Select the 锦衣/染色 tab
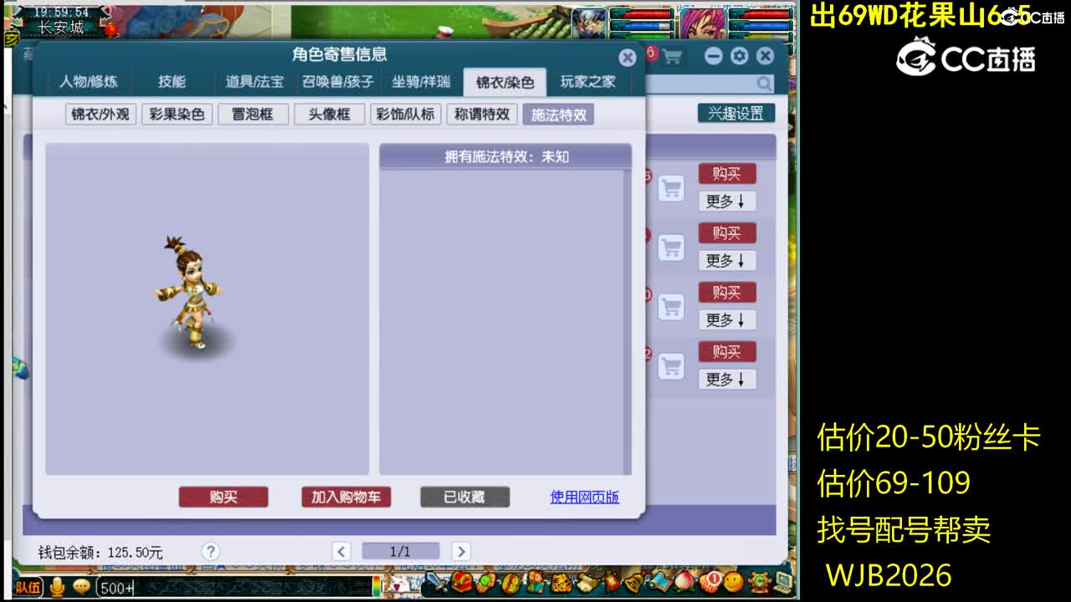The image size is (1071, 602). click(505, 82)
